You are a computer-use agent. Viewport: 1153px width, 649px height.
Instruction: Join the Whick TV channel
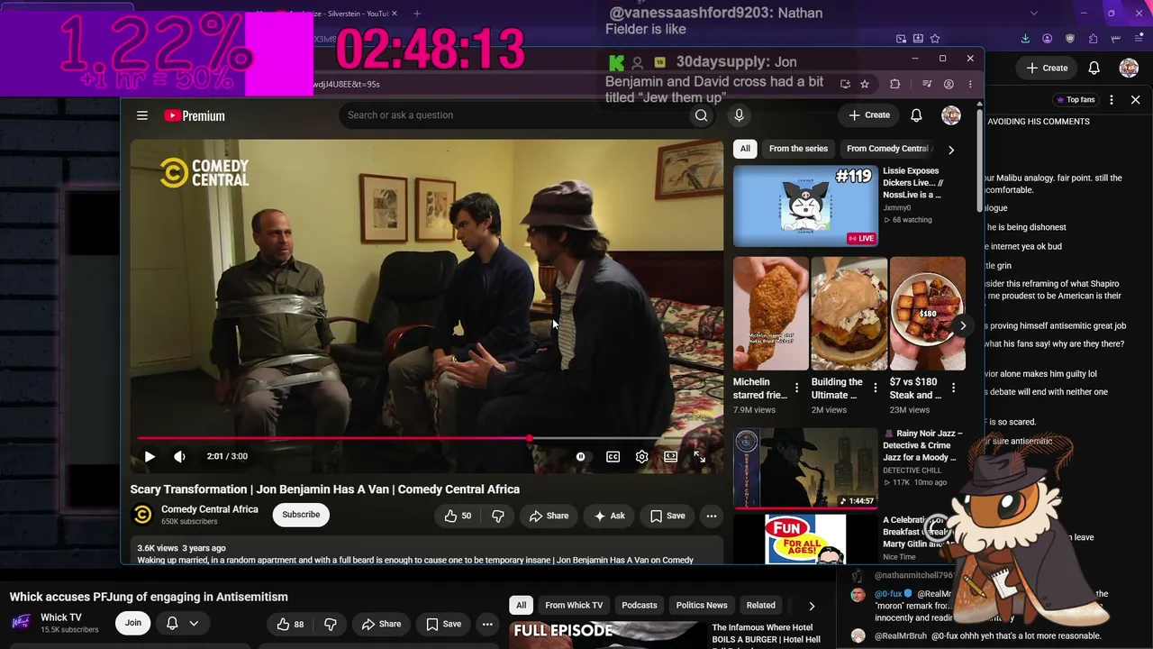pos(133,623)
